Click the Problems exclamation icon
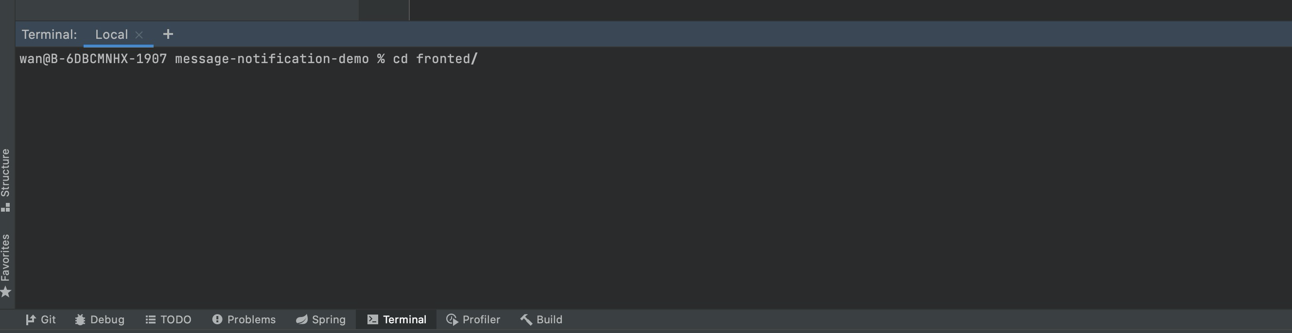Screen dimensions: 1292x333 coord(217,319)
